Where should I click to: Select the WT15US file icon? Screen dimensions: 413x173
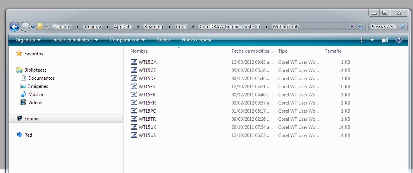click(x=134, y=135)
